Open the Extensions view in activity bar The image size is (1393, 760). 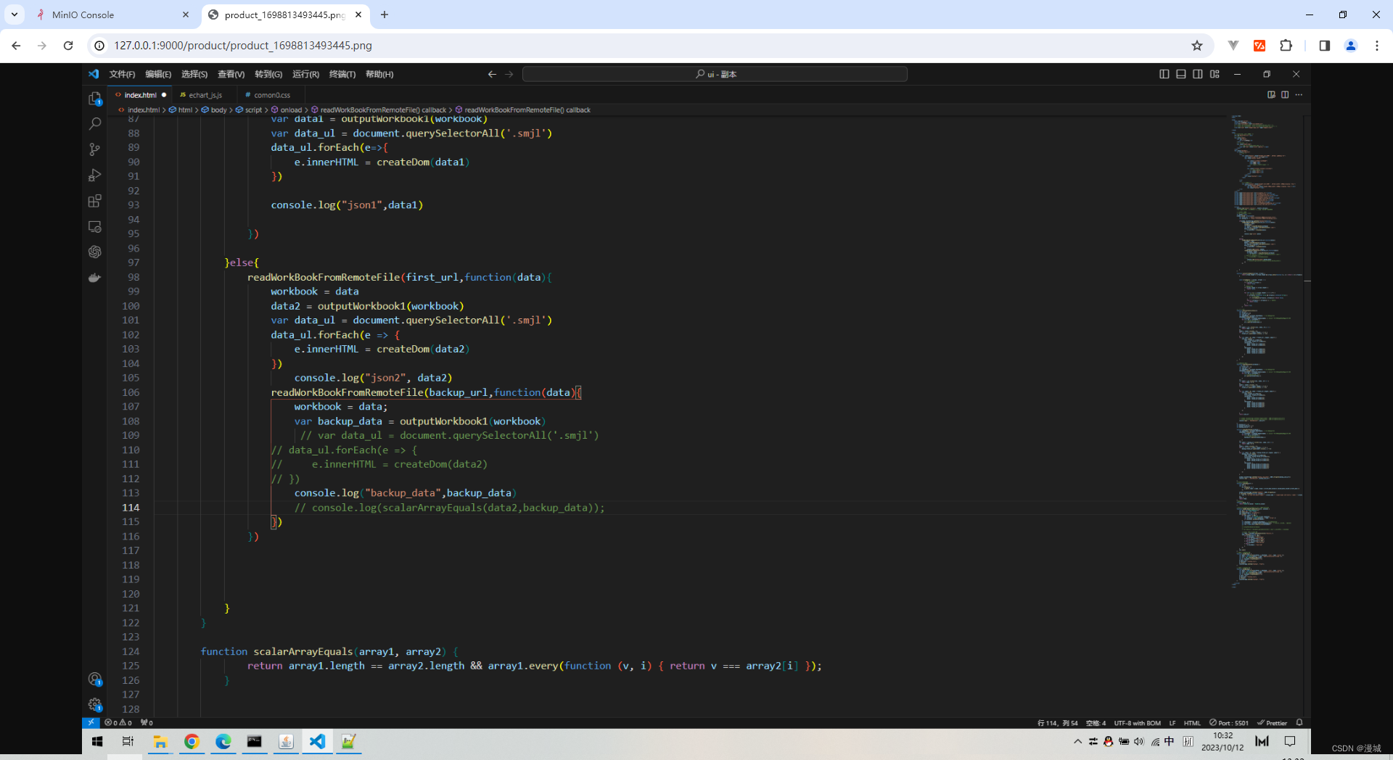[x=94, y=201]
